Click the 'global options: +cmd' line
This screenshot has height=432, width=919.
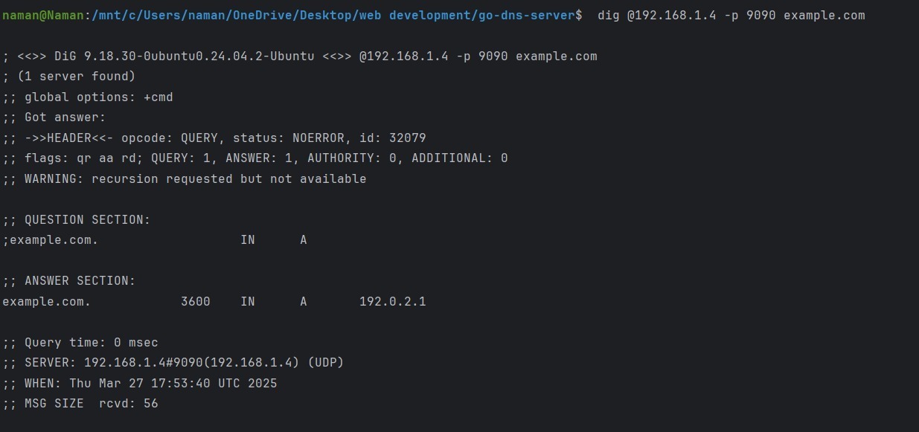coord(88,97)
